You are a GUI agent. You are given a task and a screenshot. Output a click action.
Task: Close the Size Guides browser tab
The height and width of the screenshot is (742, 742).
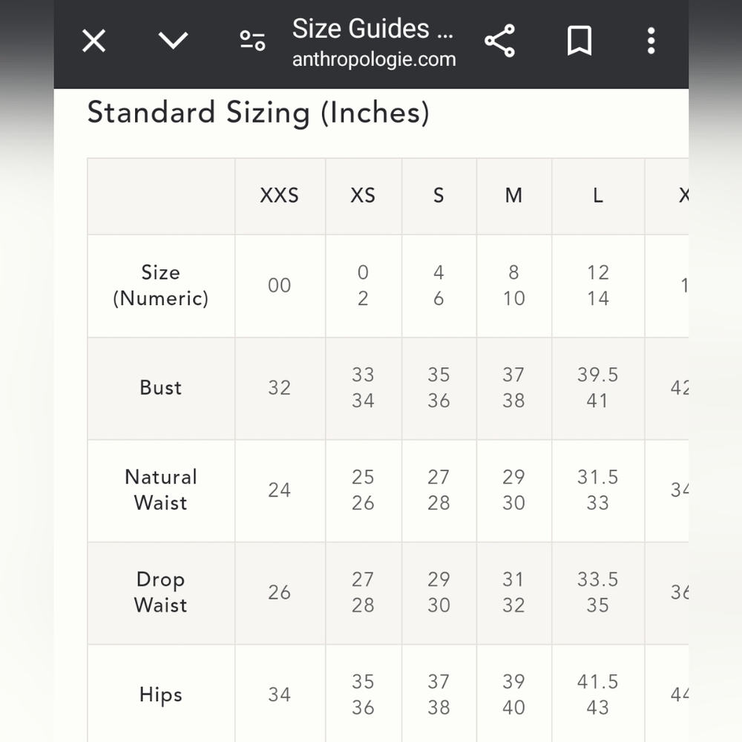pyautogui.click(x=93, y=41)
